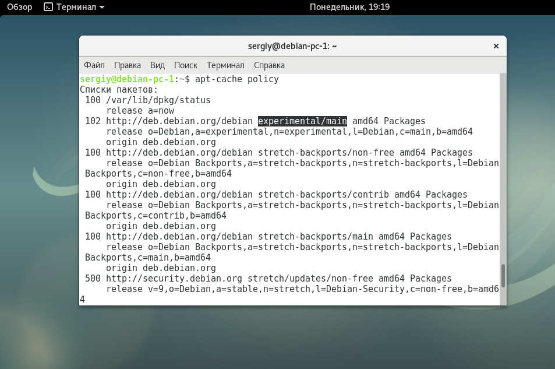Click the window title sergiy@debian-pc-1
This screenshot has height=369, width=555.
pos(292,46)
